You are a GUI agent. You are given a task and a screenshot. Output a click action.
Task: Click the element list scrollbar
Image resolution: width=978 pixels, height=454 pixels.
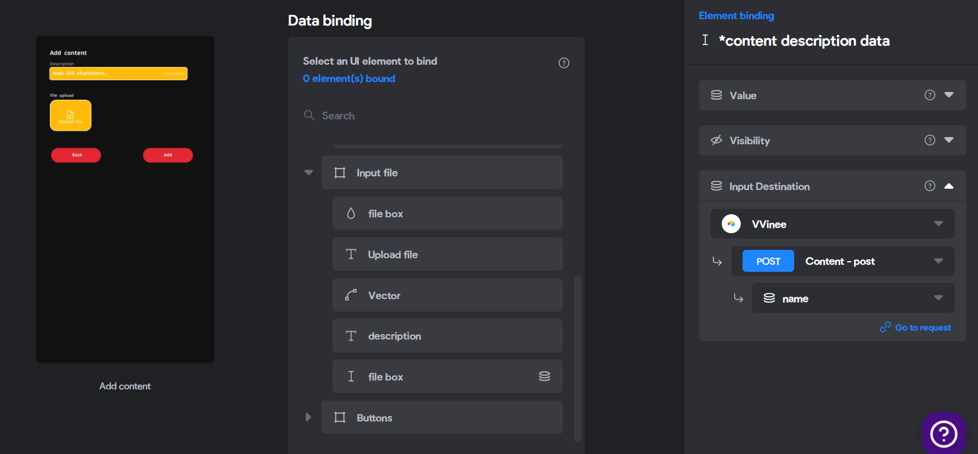(x=578, y=358)
